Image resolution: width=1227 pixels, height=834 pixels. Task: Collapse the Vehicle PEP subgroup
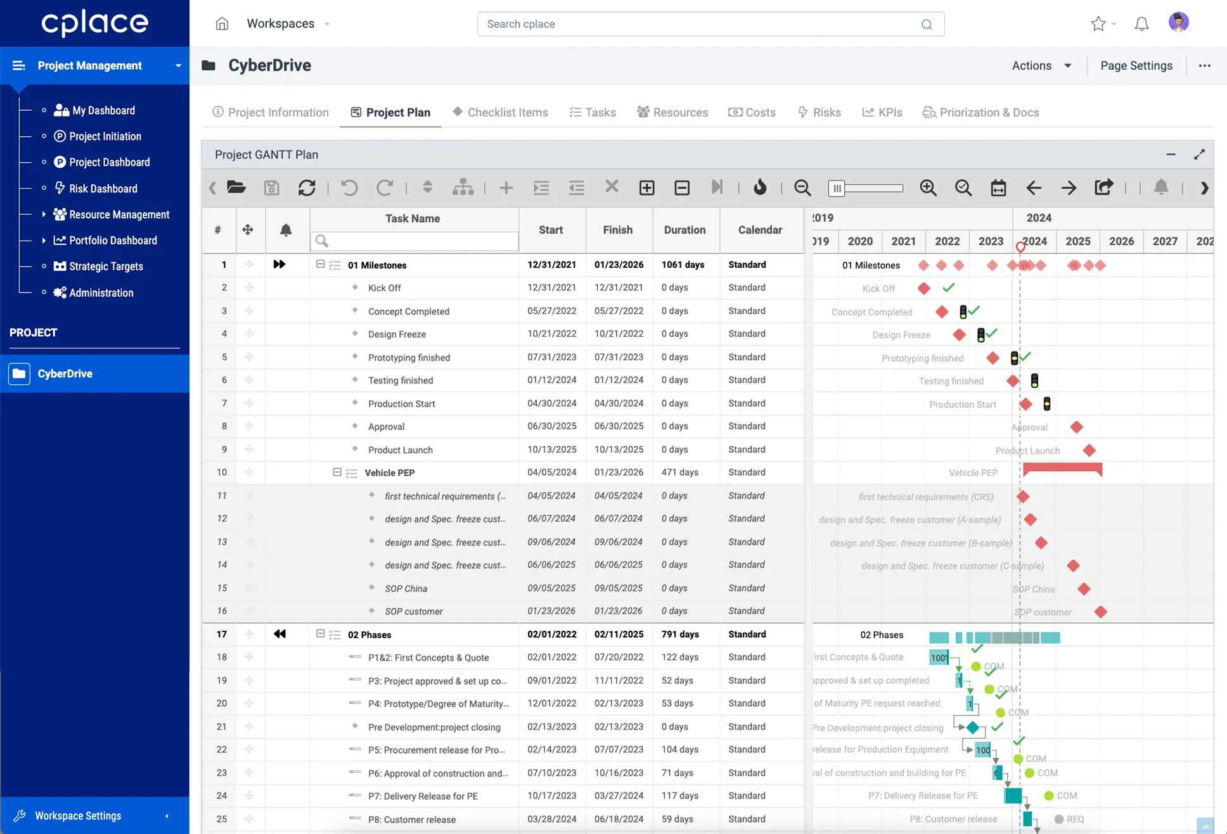click(x=337, y=472)
